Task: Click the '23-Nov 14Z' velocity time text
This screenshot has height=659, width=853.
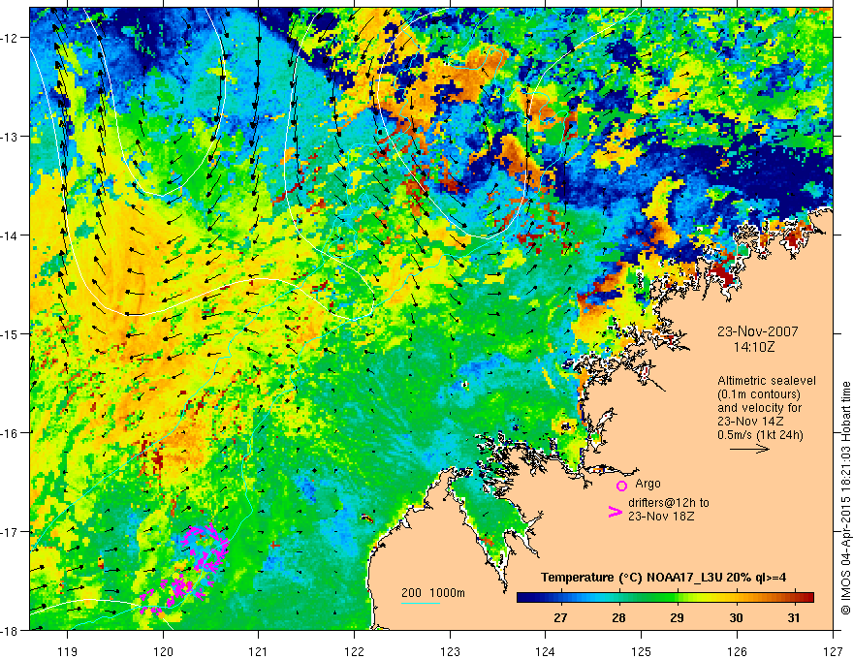Action: 752,422
